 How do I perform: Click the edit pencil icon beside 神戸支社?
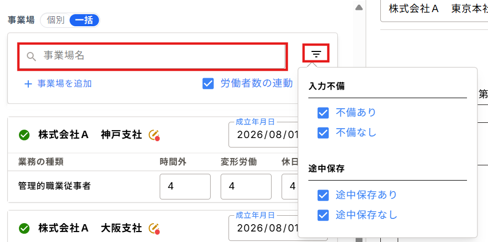(x=154, y=135)
